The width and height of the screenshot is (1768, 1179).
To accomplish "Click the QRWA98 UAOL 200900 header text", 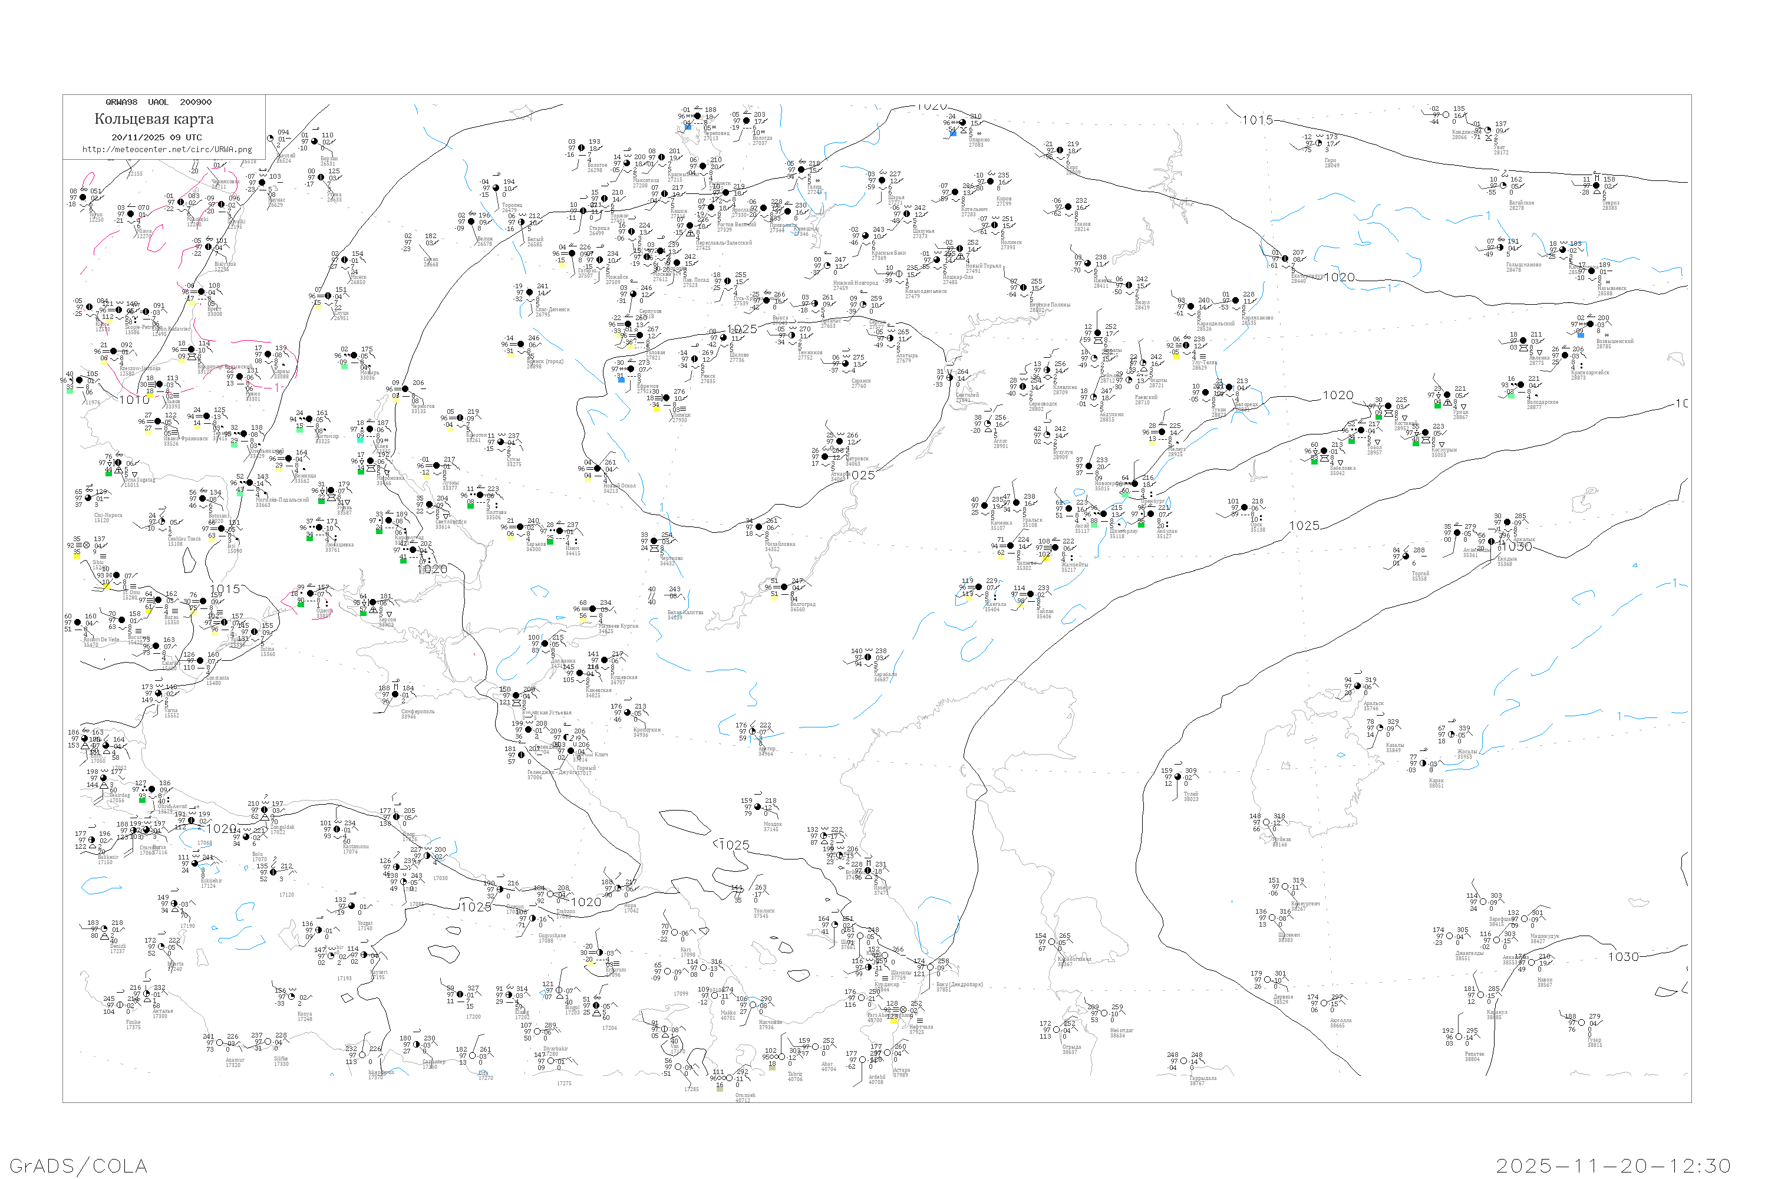I will coord(158,101).
